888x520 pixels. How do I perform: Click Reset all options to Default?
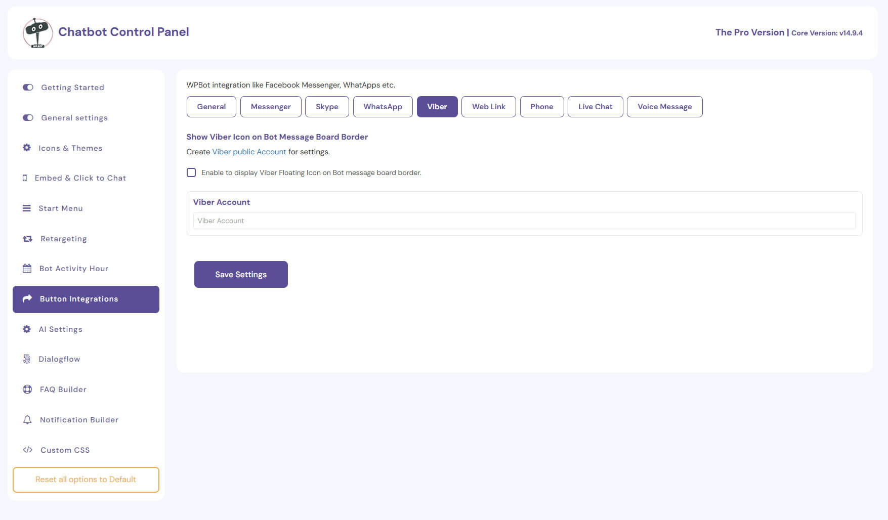(x=86, y=480)
